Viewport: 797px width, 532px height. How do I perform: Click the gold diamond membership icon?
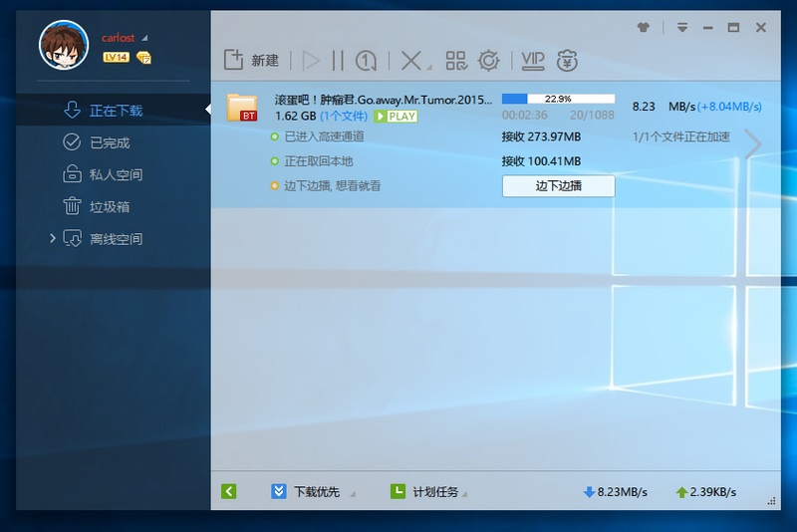pos(143,58)
